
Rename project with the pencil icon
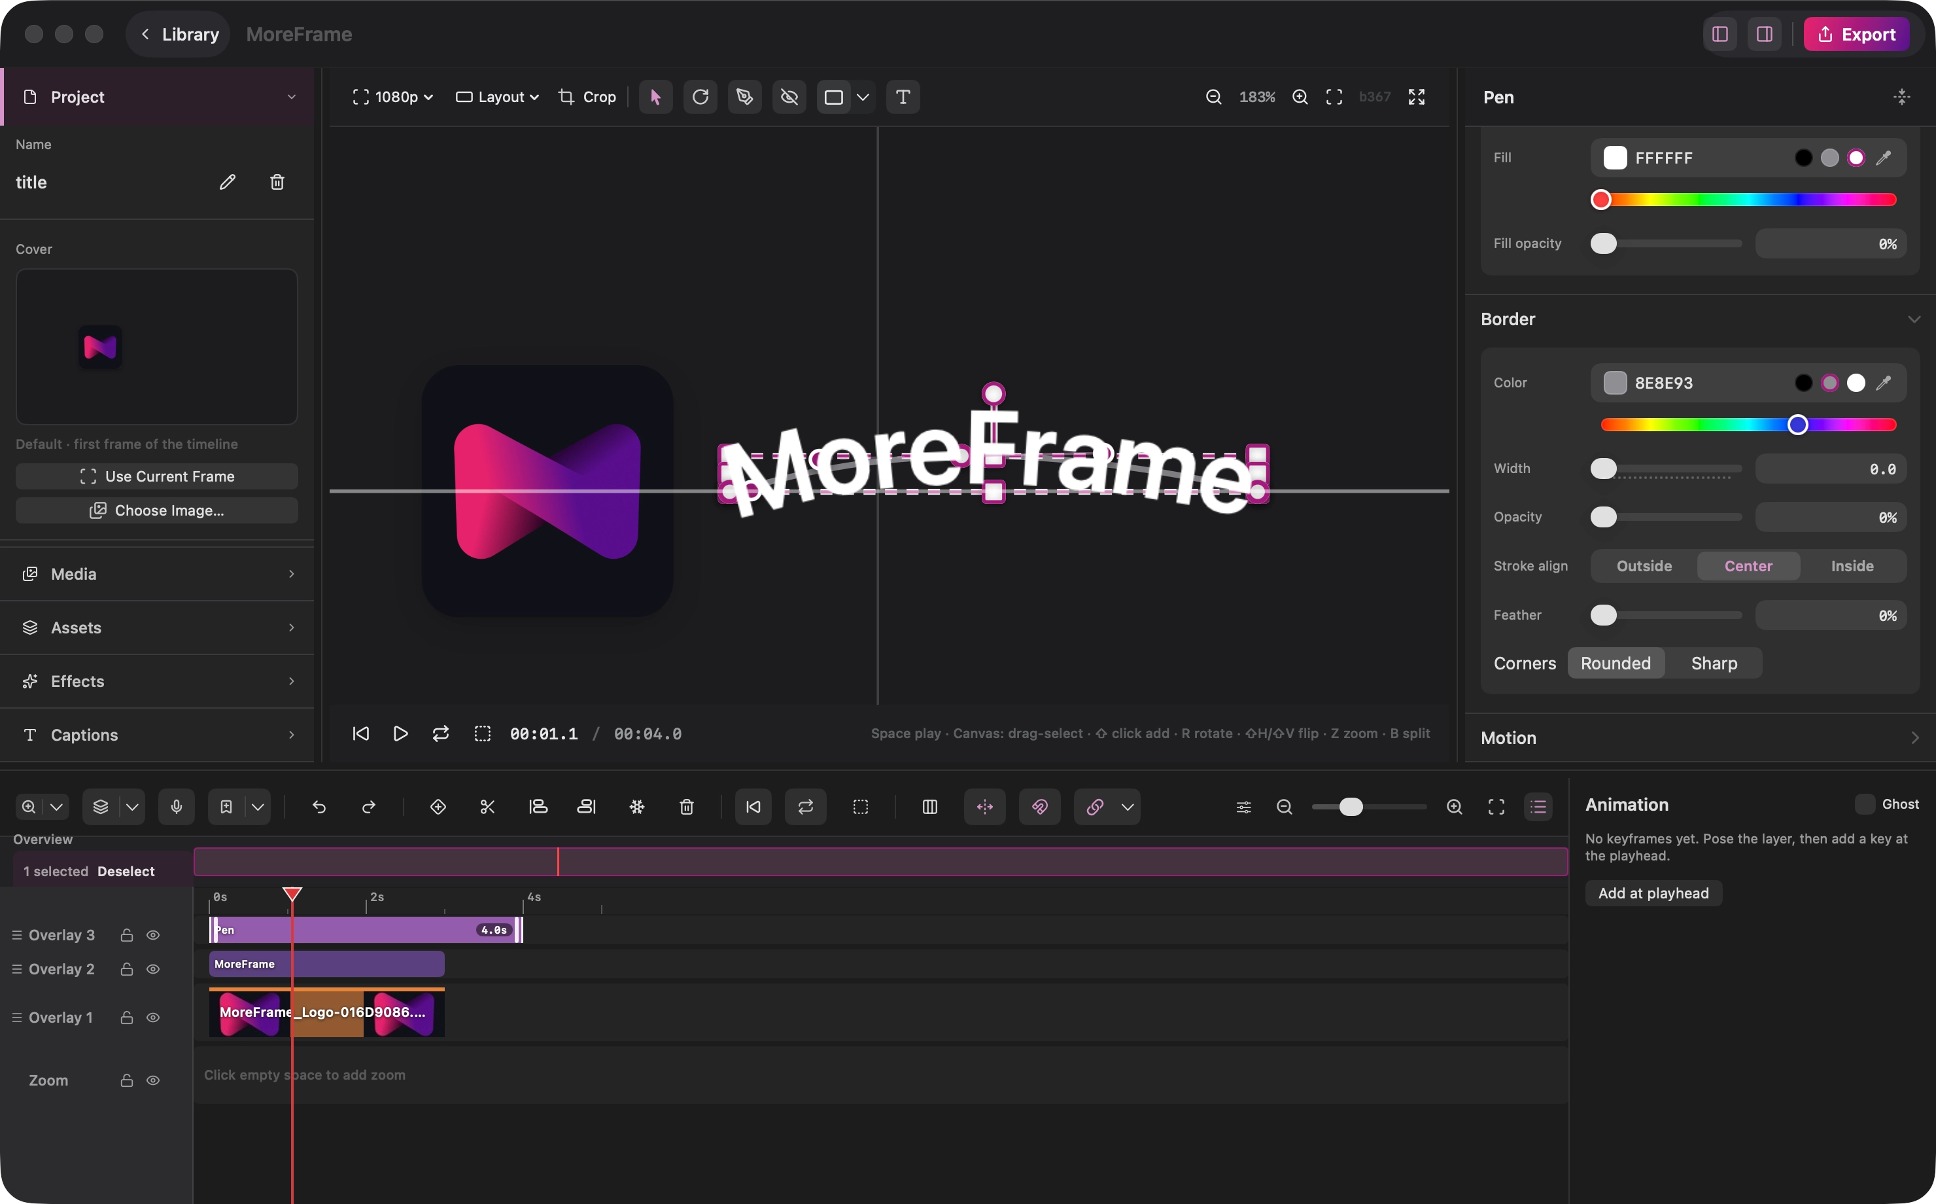[x=228, y=183]
